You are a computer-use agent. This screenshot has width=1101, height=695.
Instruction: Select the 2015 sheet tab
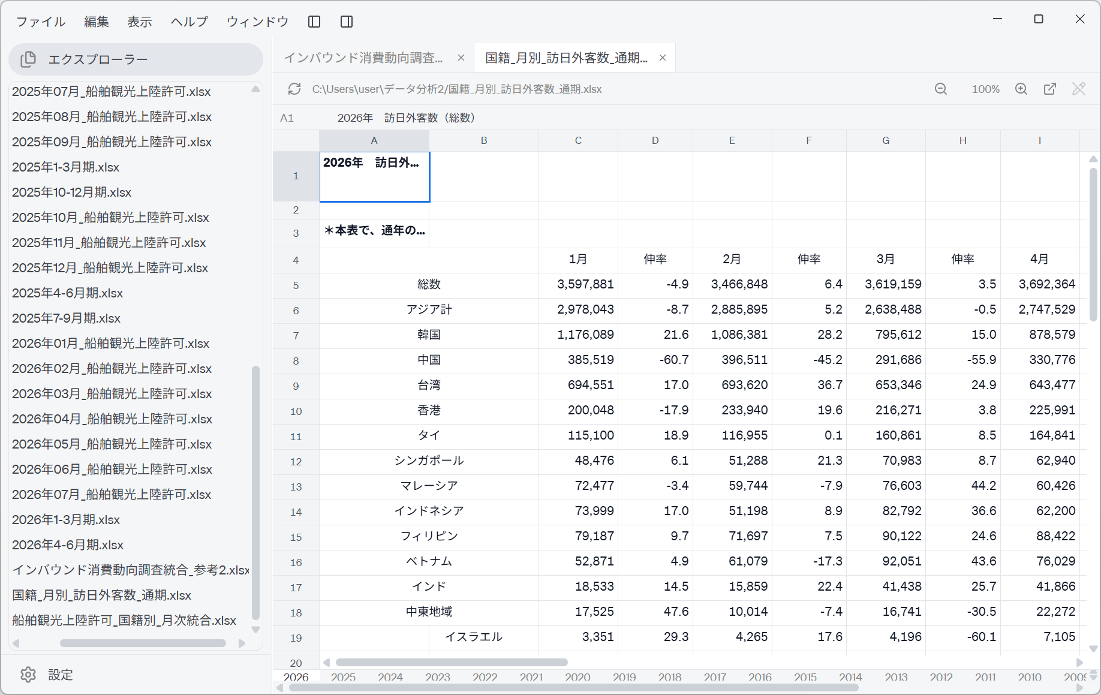[x=805, y=677]
